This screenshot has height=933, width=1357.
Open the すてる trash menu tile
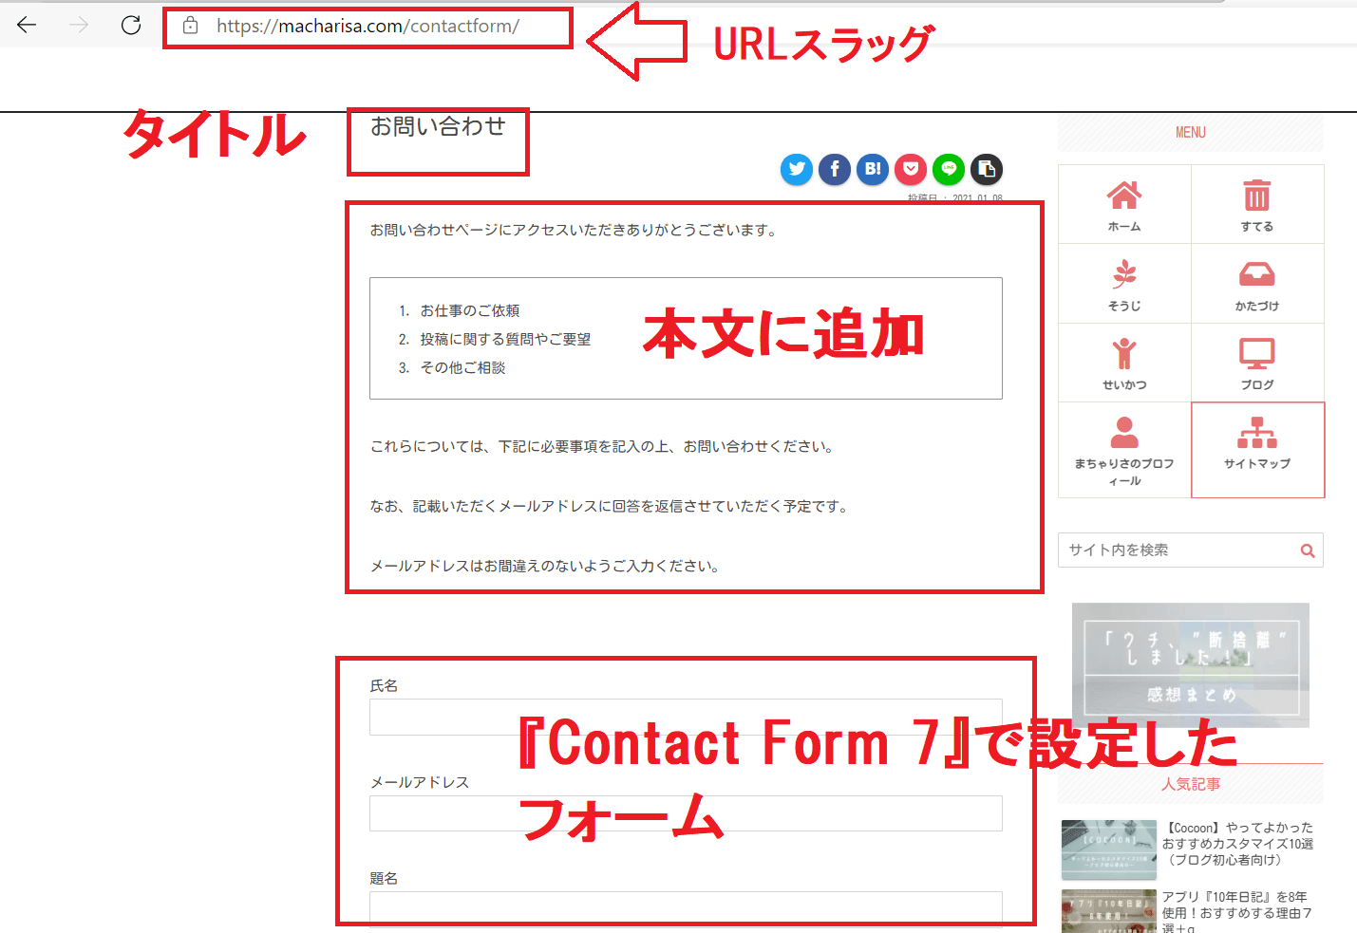pyautogui.click(x=1256, y=205)
